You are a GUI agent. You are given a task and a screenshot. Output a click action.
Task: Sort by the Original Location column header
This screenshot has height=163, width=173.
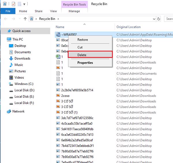tap(129, 27)
